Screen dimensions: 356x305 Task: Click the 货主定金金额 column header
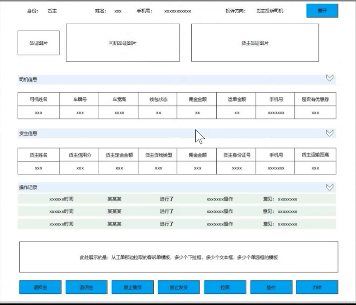click(119, 155)
